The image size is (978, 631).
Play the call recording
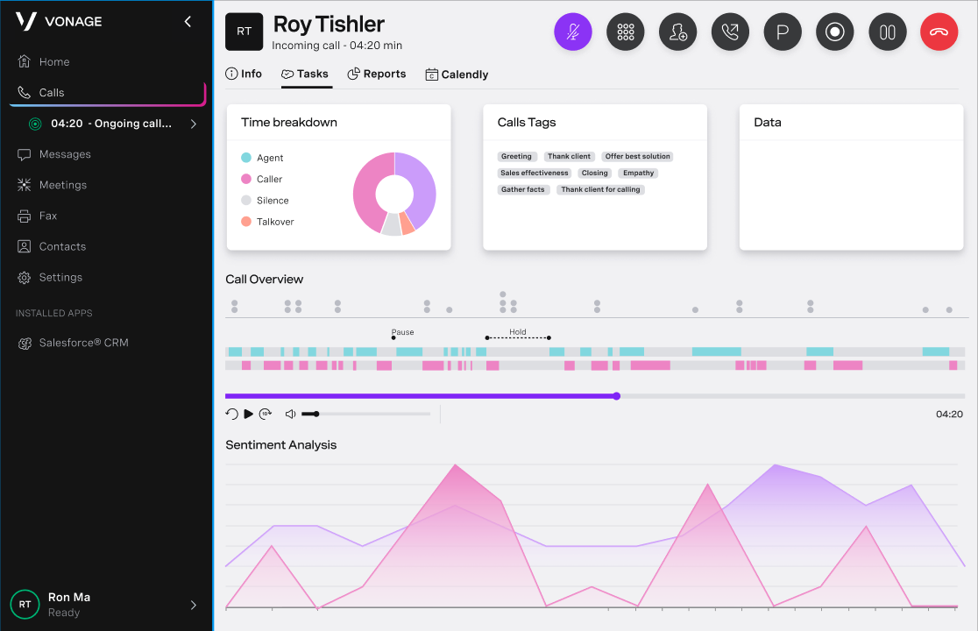pyautogui.click(x=248, y=414)
